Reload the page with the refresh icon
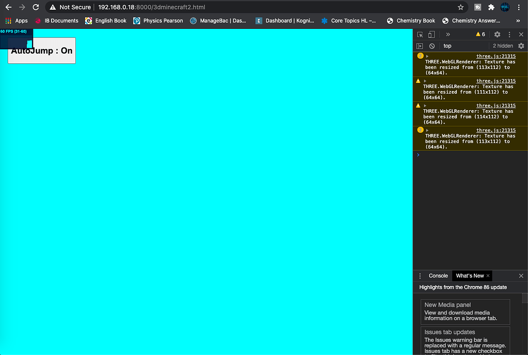 36,7
